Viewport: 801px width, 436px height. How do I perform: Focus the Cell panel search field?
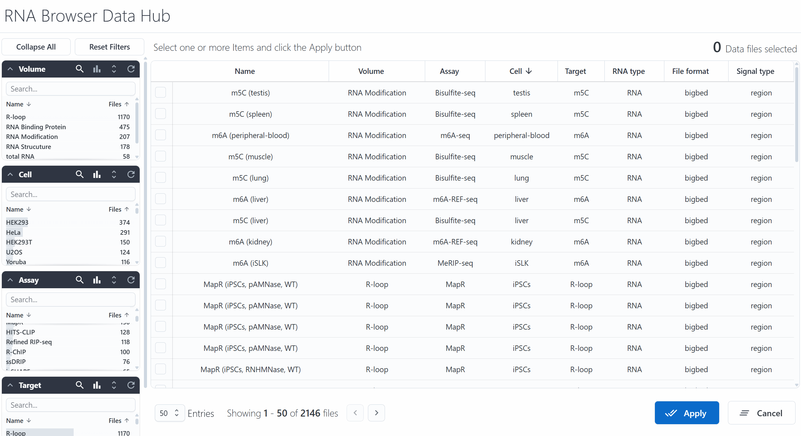[71, 194]
